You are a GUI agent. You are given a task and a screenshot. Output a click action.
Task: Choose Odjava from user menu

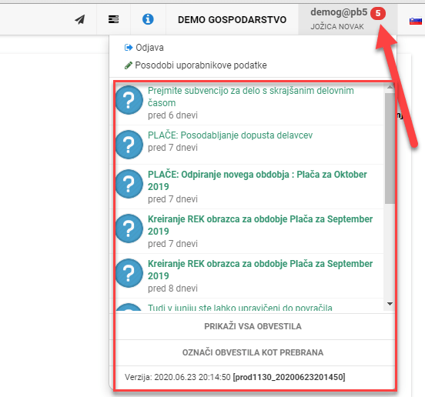149,48
